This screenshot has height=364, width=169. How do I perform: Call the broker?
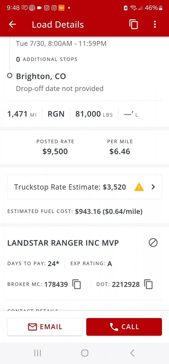tap(124, 327)
